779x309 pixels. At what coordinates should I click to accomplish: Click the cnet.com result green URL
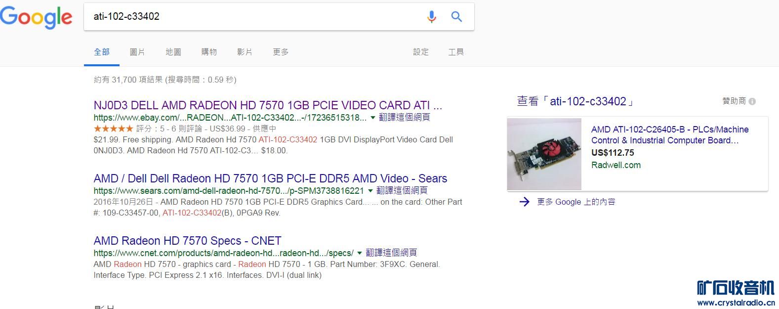[223, 253]
